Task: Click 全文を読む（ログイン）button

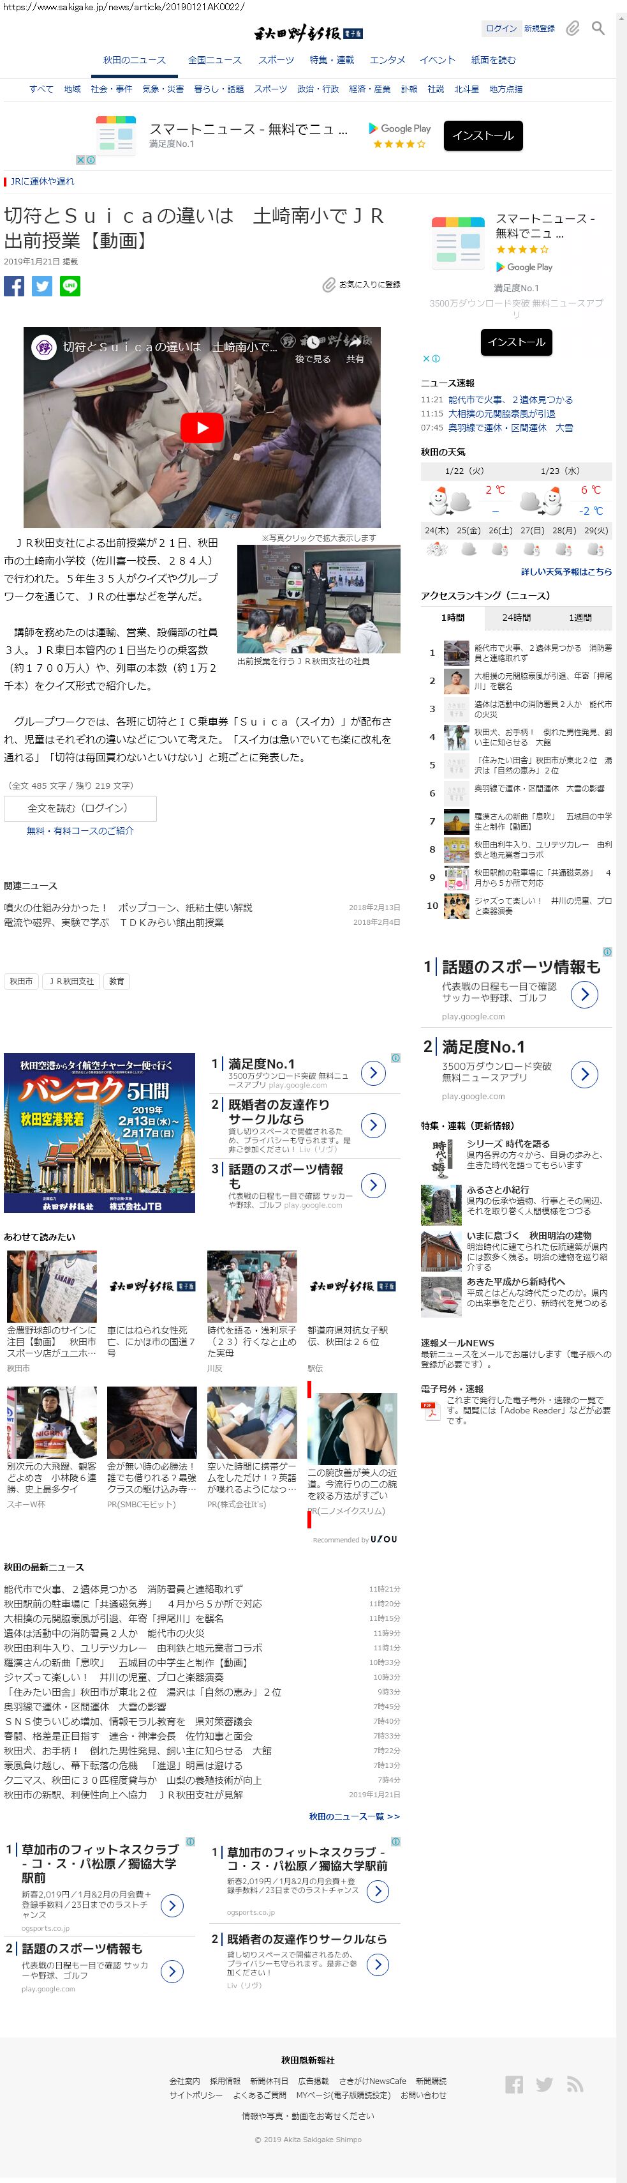Action: pos(80,809)
